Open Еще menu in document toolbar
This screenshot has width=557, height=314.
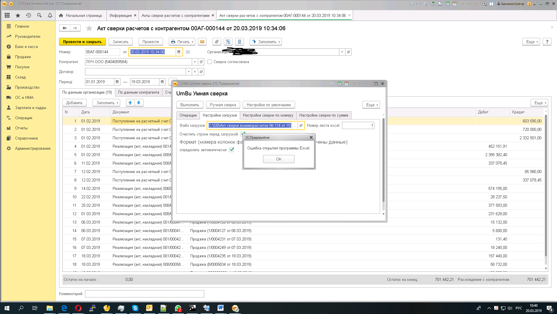tap(531, 42)
